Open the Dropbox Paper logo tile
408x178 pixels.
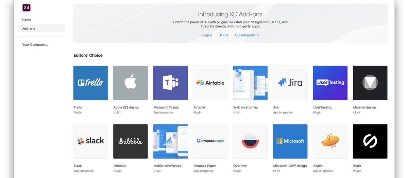(x=210, y=141)
